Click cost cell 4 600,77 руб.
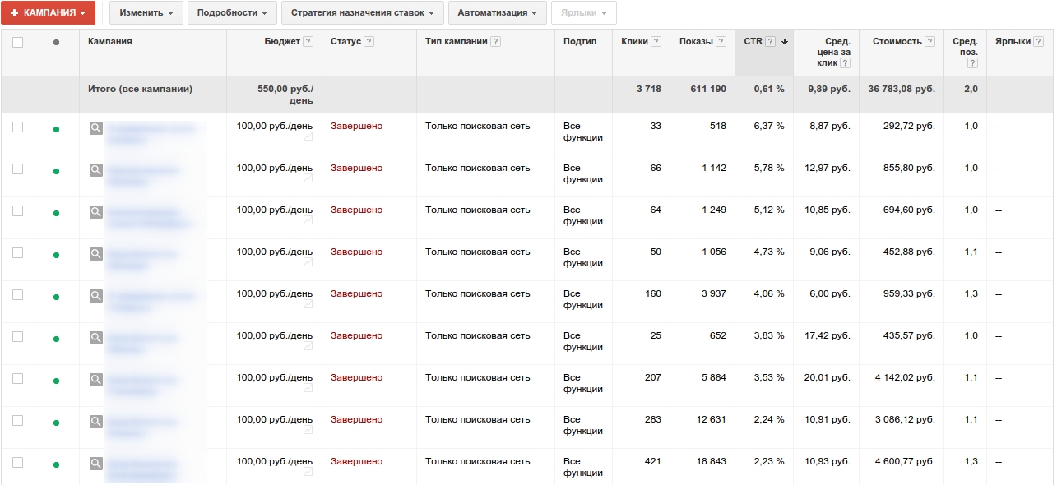Image resolution: width=1057 pixels, height=485 pixels. tap(906, 461)
